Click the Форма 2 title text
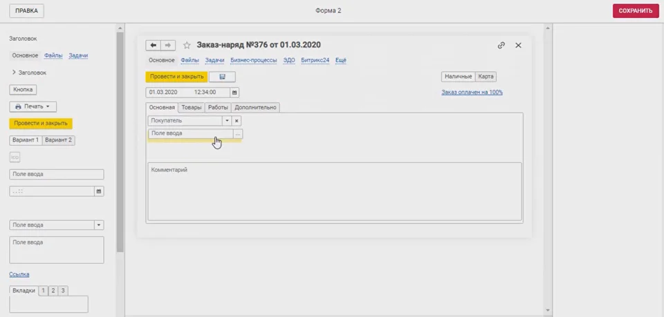The height and width of the screenshot is (317, 664). click(328, 11)
